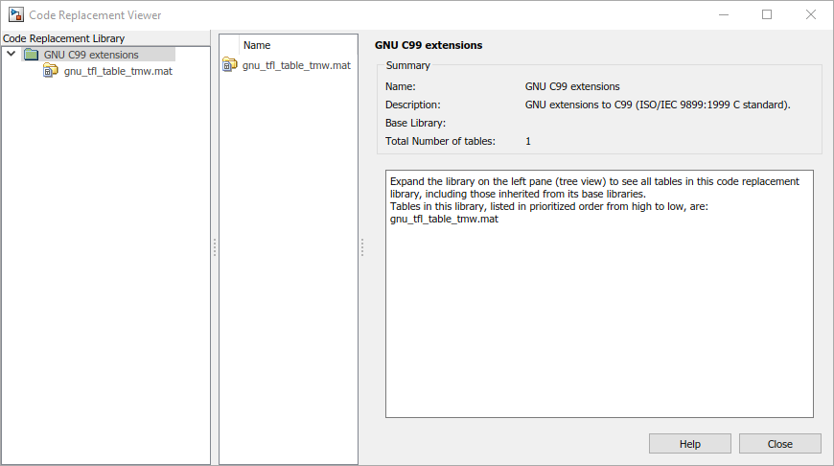Viewport: 834px width, 466px height.
Task: Click the Code Replacement Library pane label
Action: click(62, 38)
